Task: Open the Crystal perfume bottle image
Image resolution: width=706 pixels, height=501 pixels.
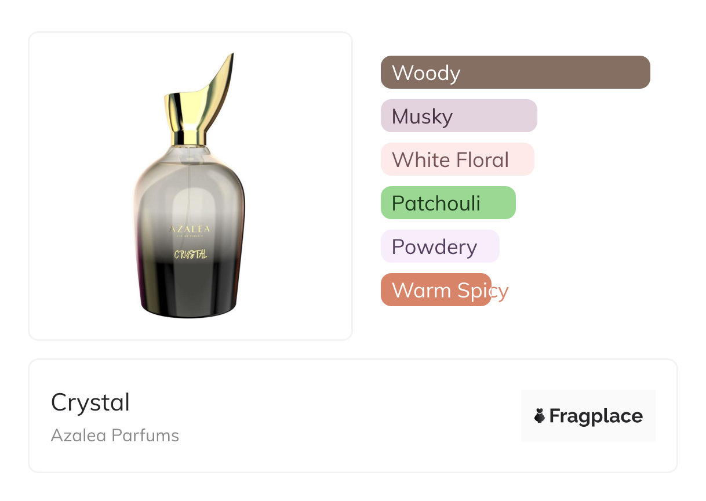Action: coord(190,186)
